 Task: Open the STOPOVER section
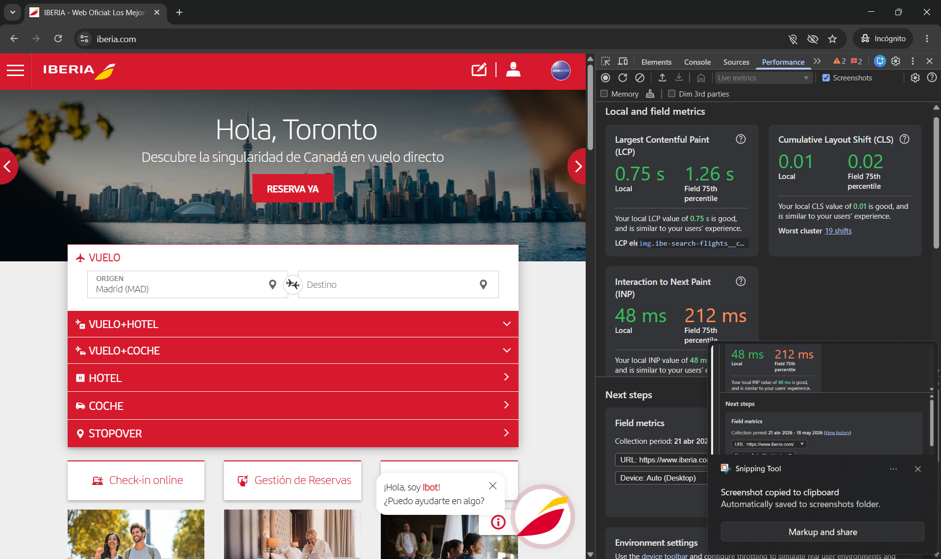[293, 433]
